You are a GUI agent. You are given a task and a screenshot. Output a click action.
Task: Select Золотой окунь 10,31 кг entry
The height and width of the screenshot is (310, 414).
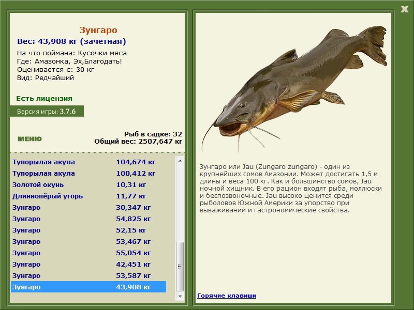tap(88, 185)
